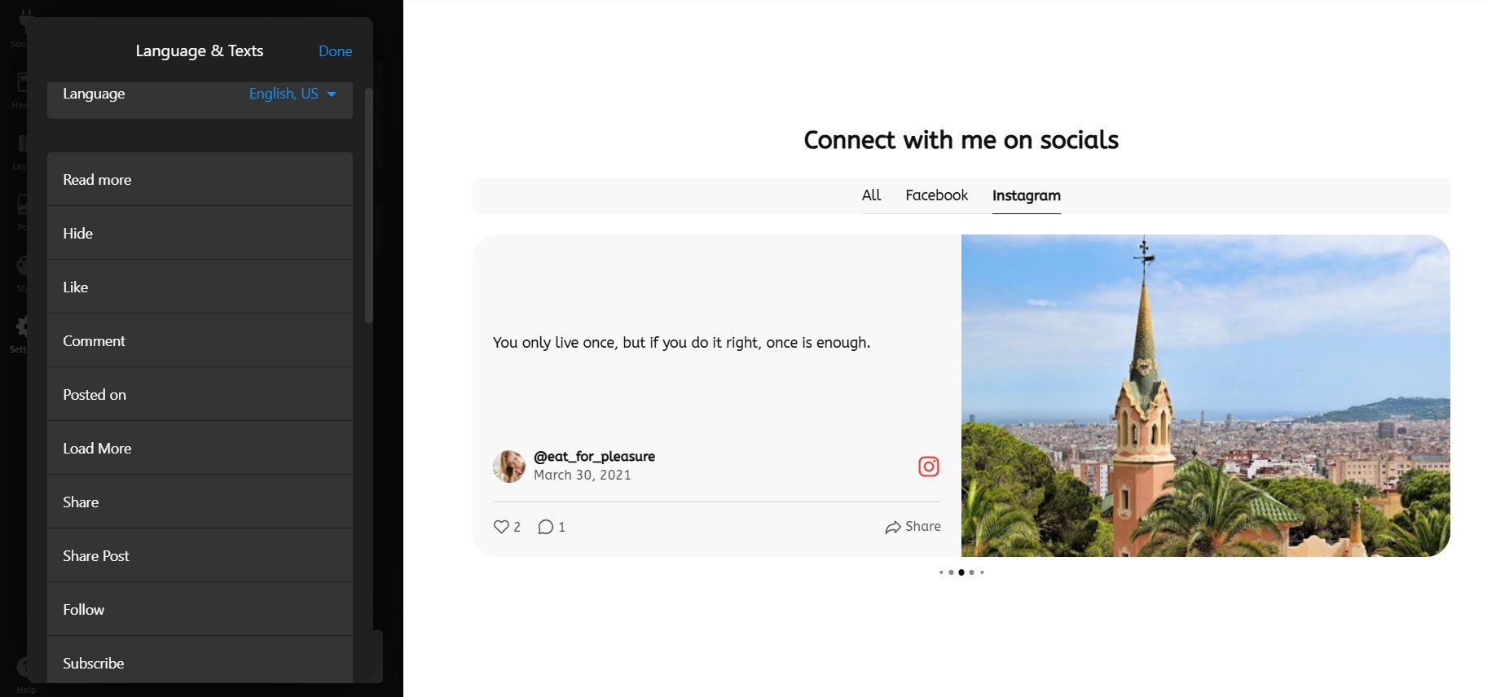
Task: Edit the Load More text field
Action: point(200,448)
